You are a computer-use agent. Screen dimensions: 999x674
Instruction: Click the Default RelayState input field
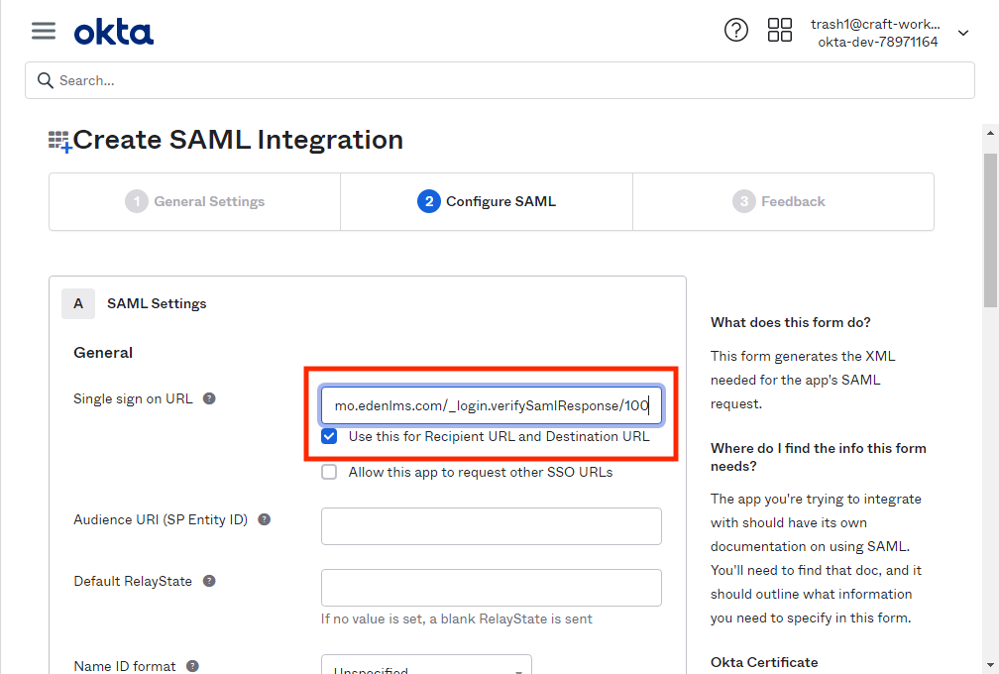[x=492, y=588]
